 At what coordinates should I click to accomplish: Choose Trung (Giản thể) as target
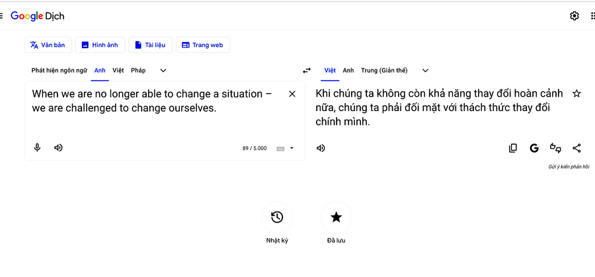point(384,70)
